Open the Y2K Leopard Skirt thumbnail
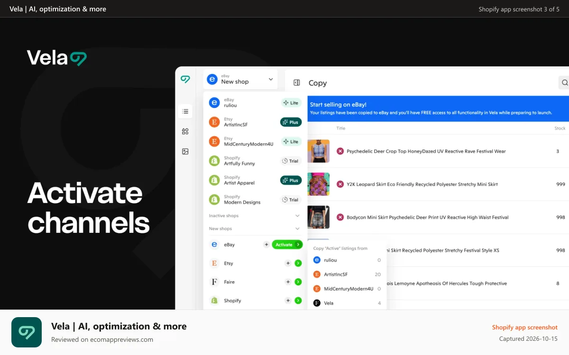 click(x=319, y=184)
